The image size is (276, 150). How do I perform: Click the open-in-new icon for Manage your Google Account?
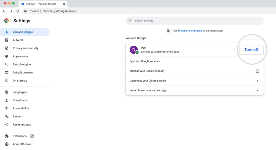tap(257, 71)
